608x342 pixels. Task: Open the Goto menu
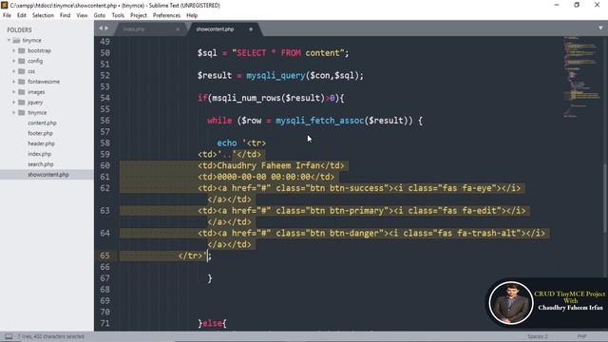pyautogui.click(x=100, y=15)
